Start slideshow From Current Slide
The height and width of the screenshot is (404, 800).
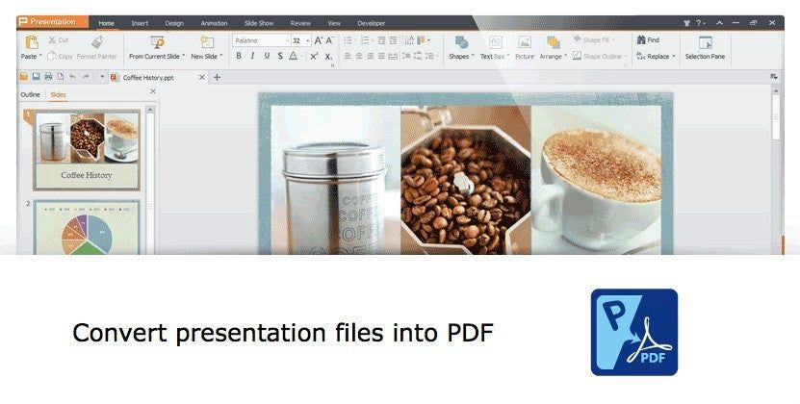156,42
